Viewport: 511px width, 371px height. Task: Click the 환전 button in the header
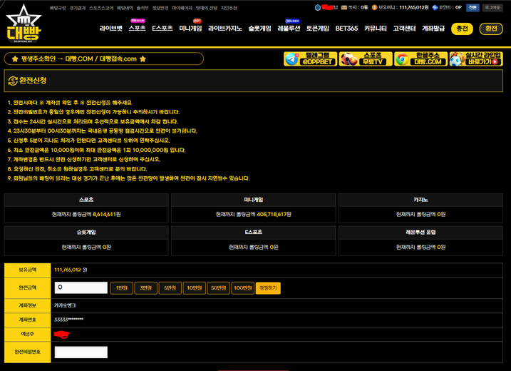[x=491, y=29]
